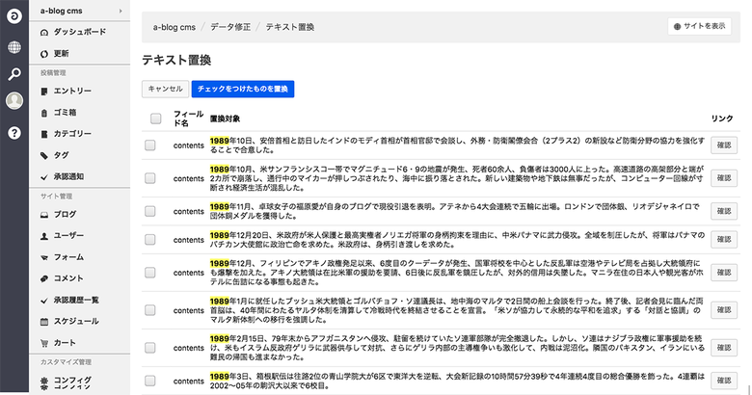Click 確認 button for 1989年2月15日 row

click(724, 348)
